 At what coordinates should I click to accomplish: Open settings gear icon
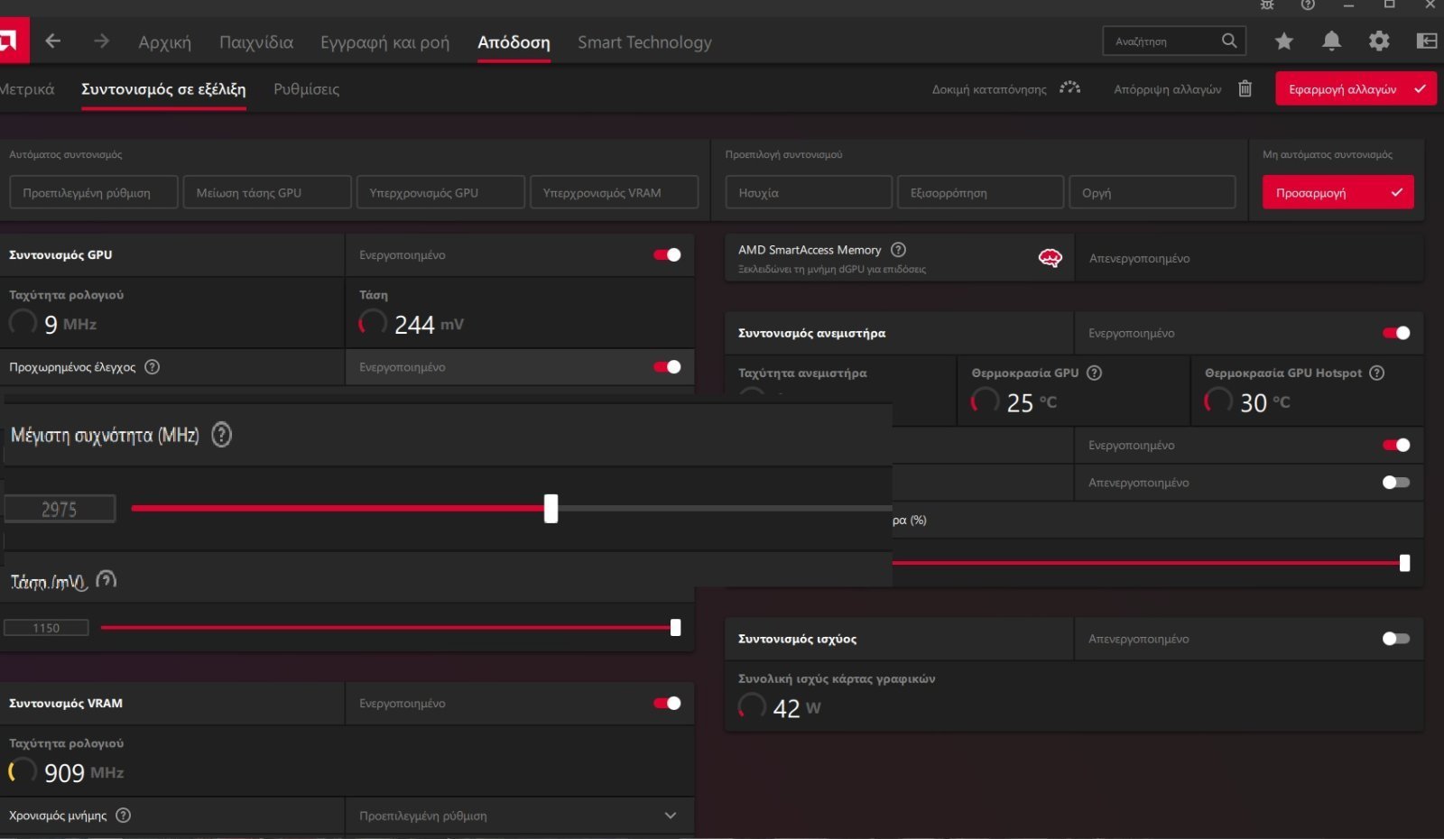click(1379, 41)
